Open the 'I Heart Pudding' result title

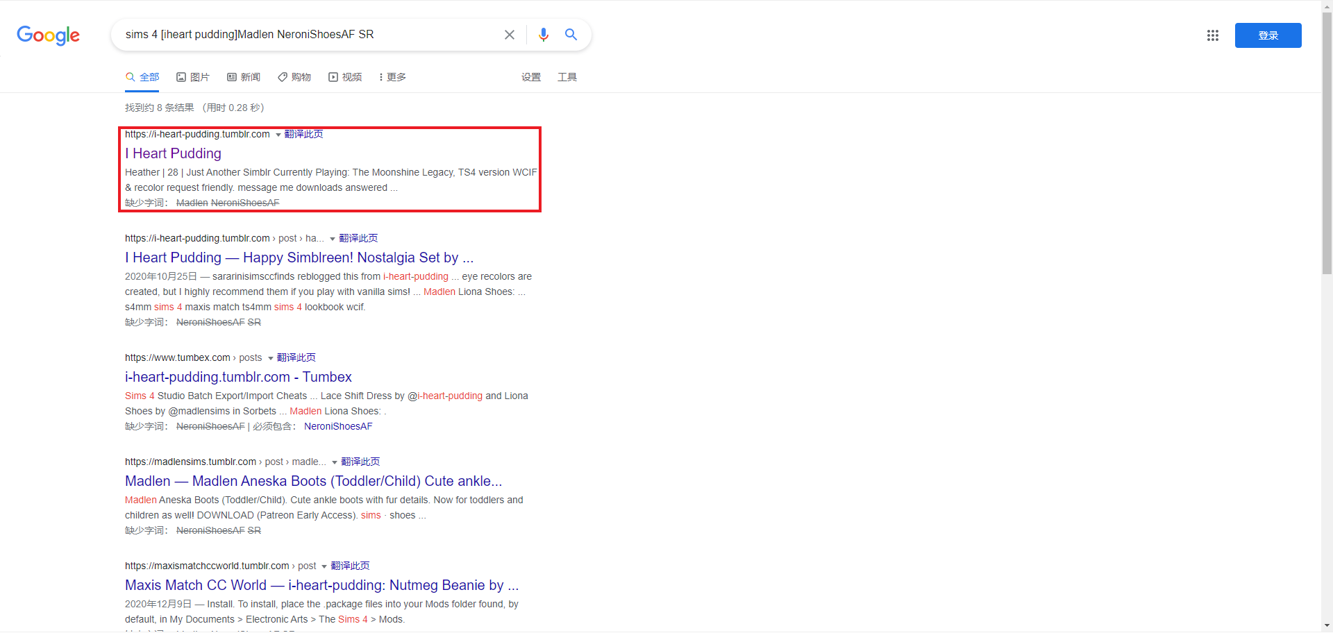pos(173,153)
